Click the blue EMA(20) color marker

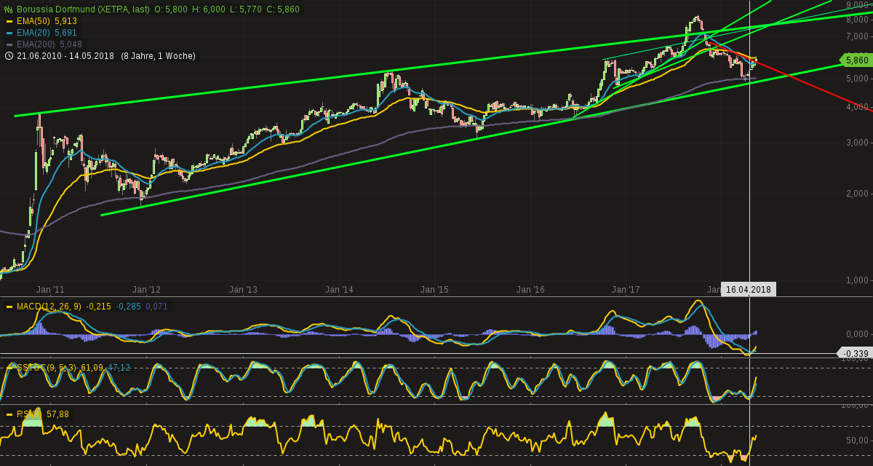(9, 33)
